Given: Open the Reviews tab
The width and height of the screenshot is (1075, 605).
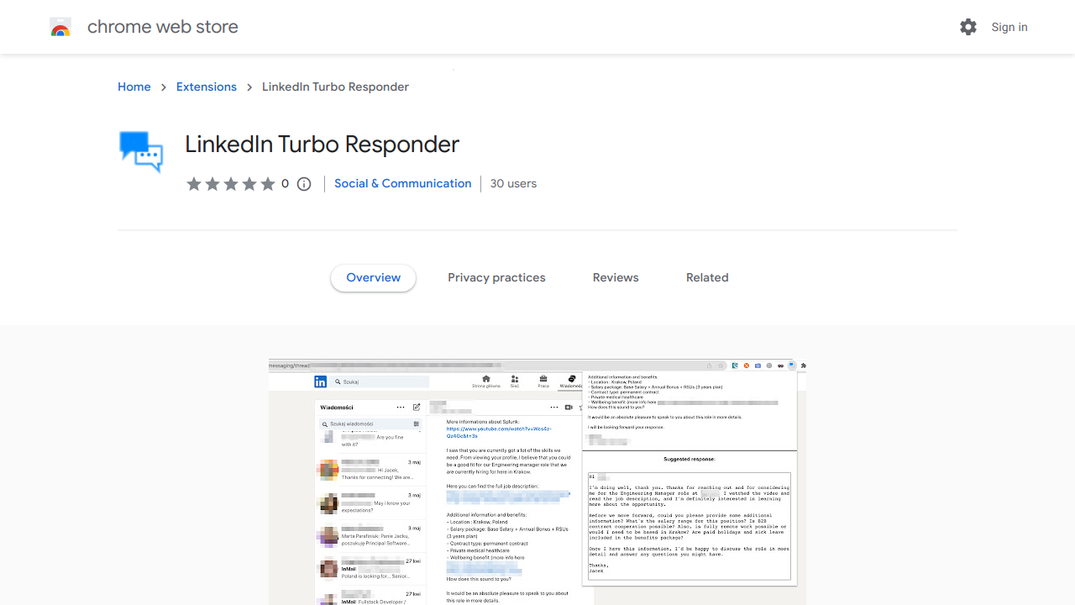Looking at the screenshot, I should [x=616, y=277].
